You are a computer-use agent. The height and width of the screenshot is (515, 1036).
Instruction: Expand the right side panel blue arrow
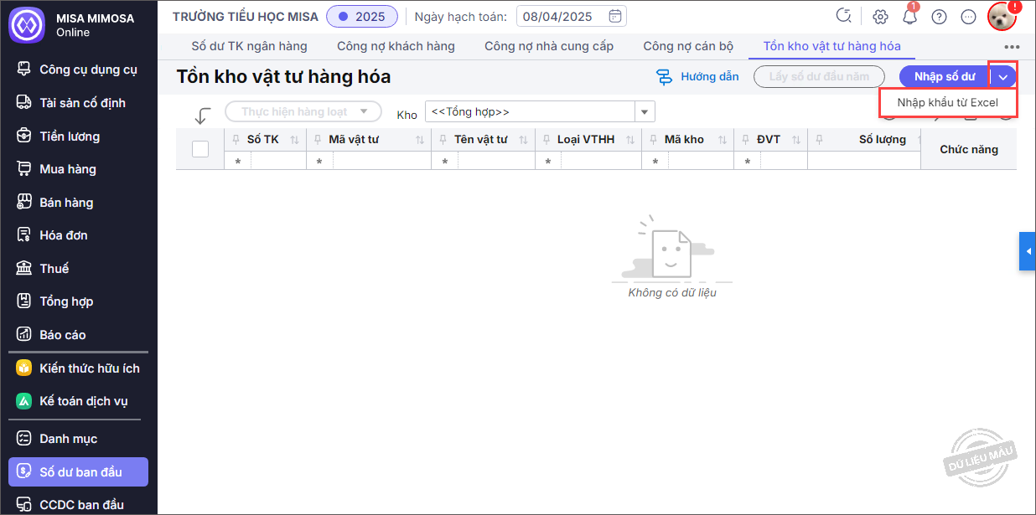1028,251
